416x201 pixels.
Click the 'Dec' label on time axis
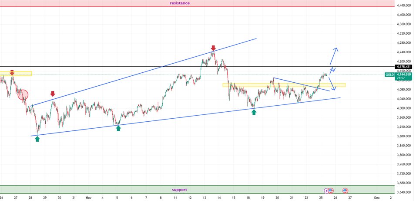[376, 198]
